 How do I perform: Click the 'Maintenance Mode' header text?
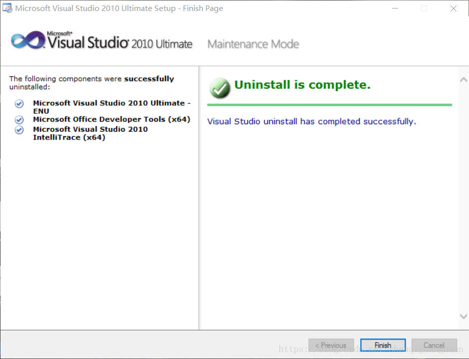point(253,44)
